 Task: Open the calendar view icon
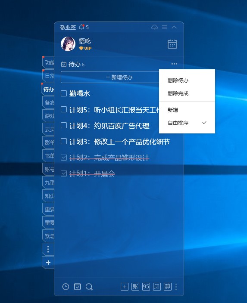172,44
